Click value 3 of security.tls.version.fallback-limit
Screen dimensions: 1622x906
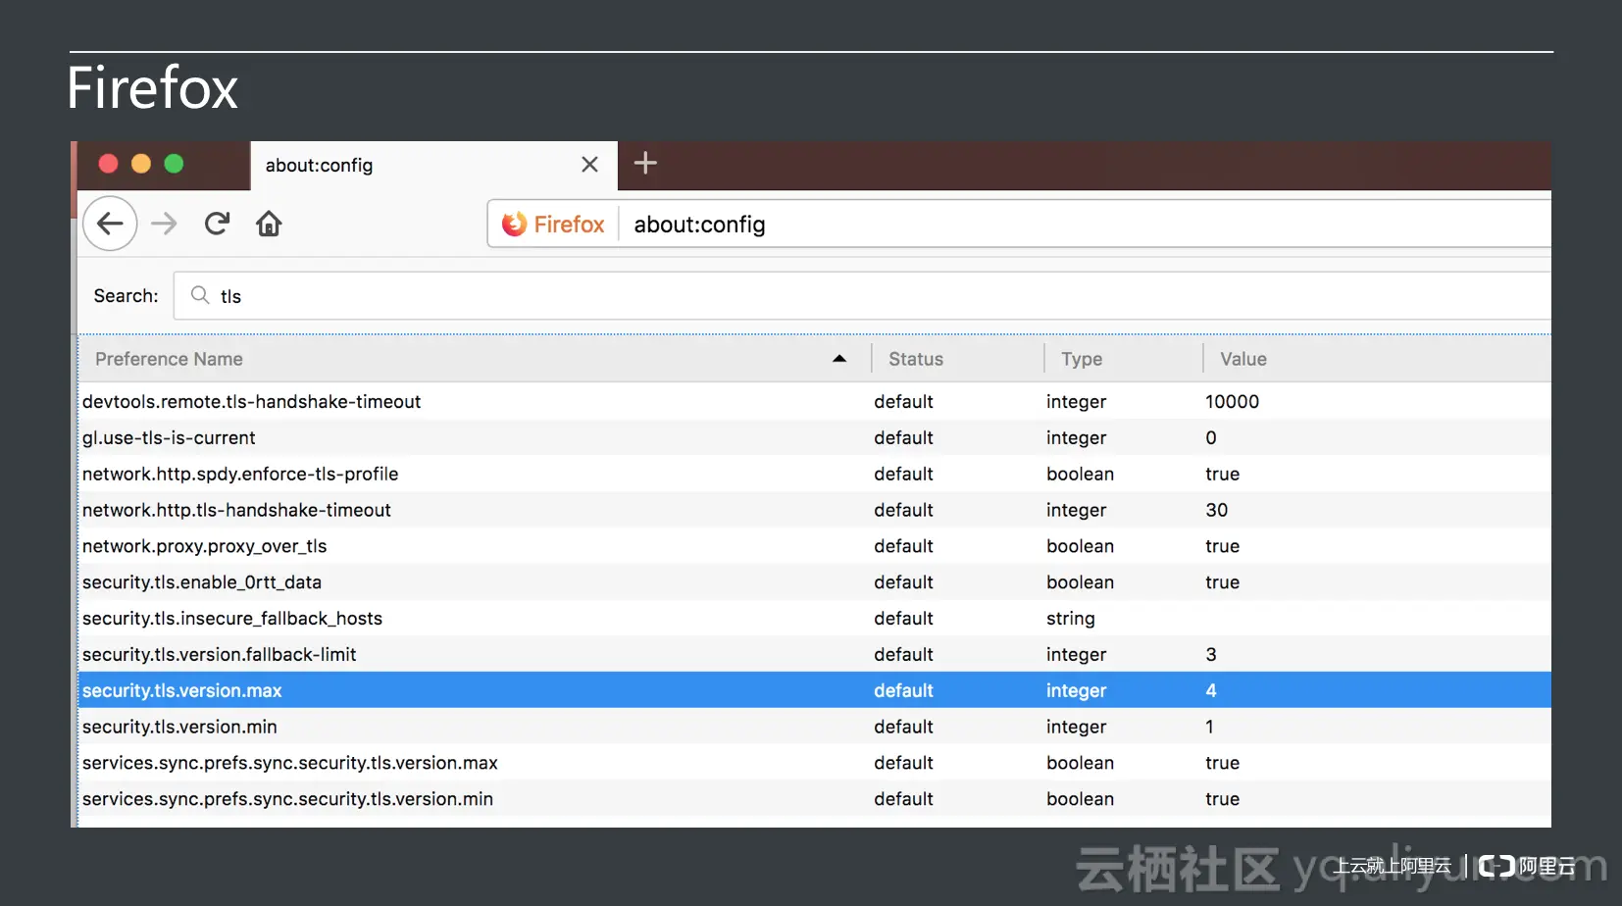[x=1211, y=655]
